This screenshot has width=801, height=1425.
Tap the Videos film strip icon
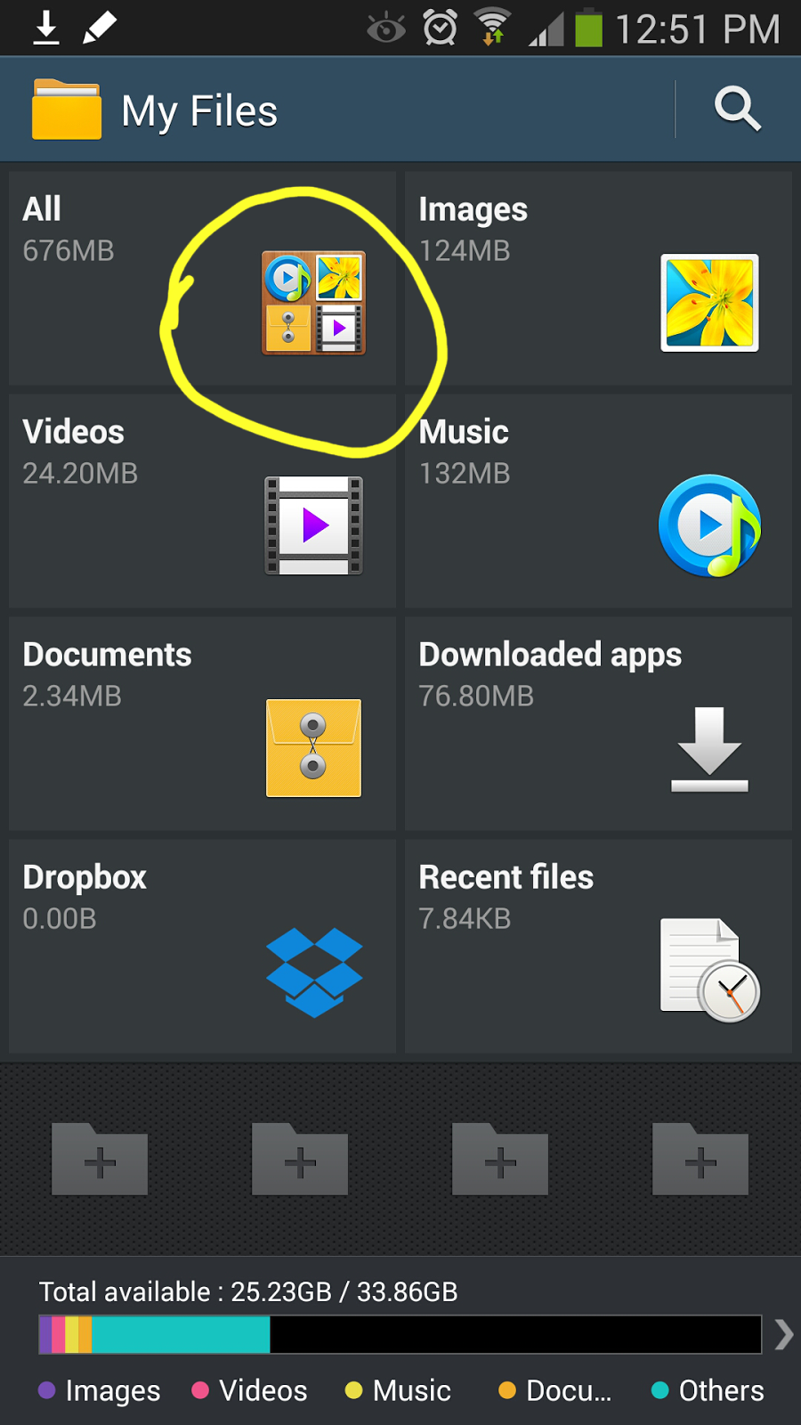[x=313, y=525]
